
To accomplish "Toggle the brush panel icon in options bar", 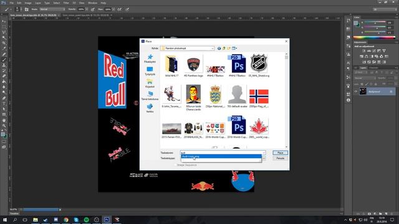I will tap(26, 9).
